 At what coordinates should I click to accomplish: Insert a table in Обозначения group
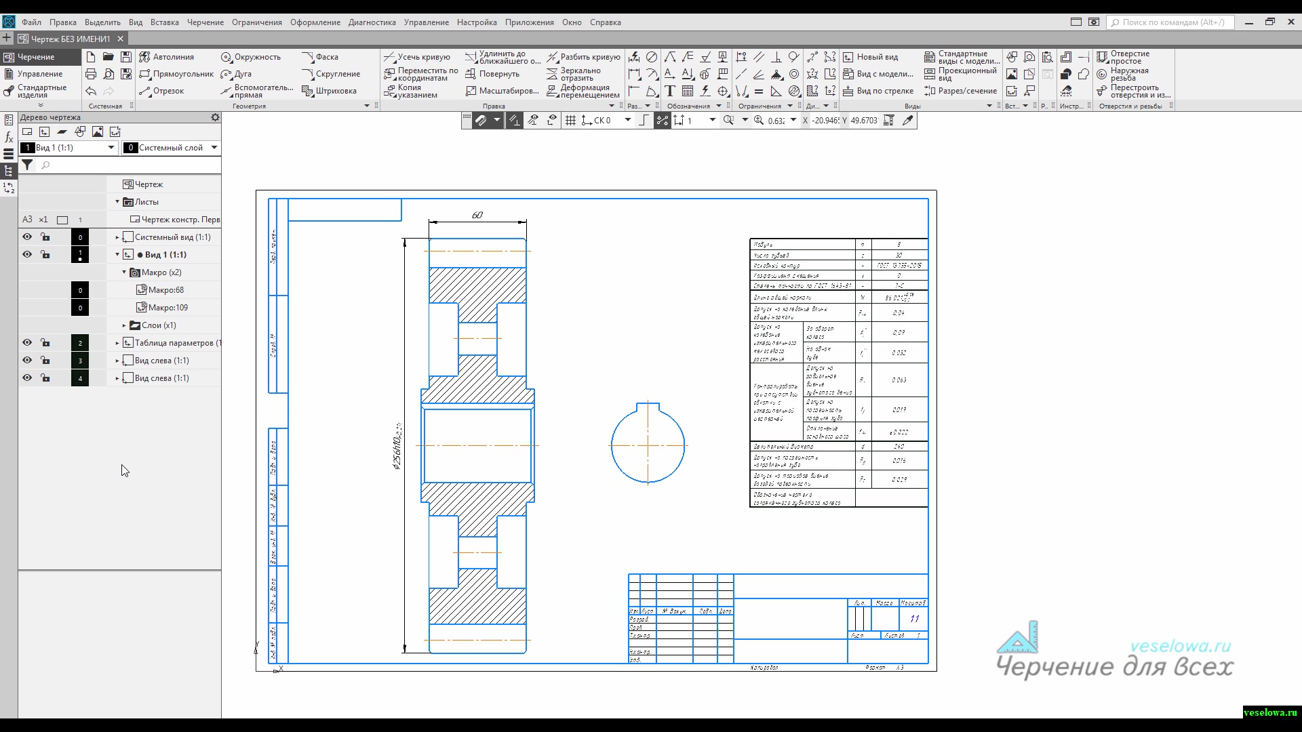688,91
